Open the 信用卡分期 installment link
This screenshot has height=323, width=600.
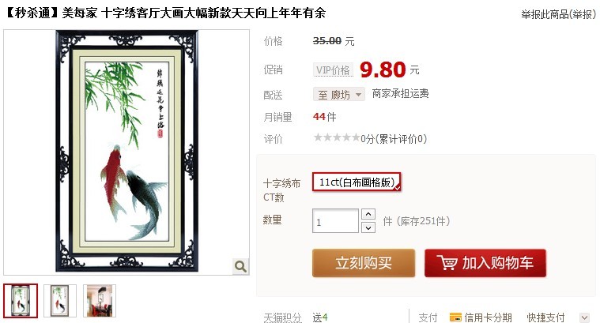[489, 317]
